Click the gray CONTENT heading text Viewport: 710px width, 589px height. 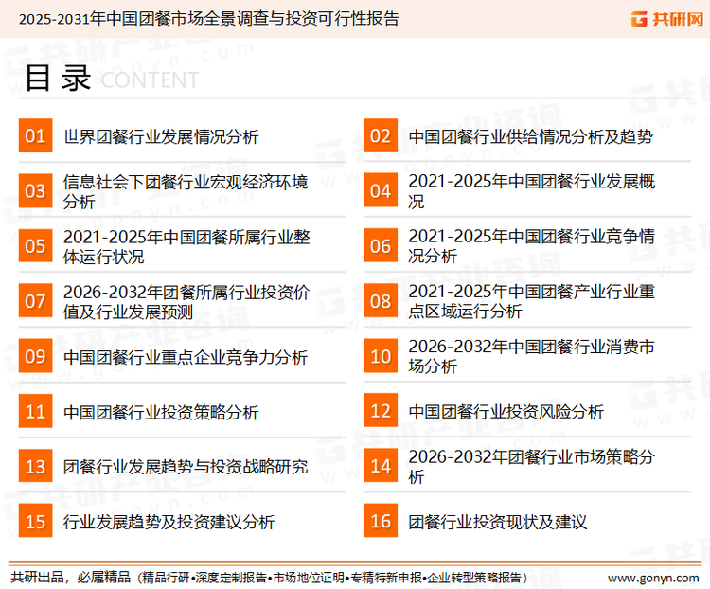(x=150, y=80)
